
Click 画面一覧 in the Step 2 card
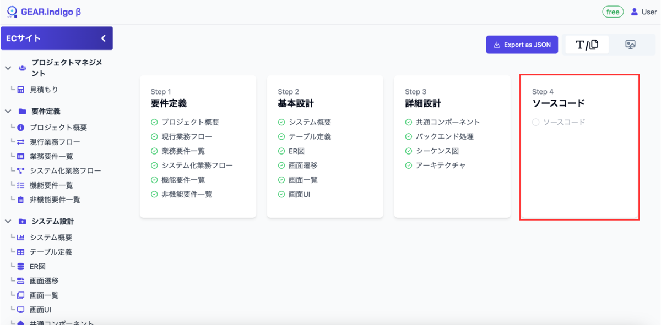303,180
